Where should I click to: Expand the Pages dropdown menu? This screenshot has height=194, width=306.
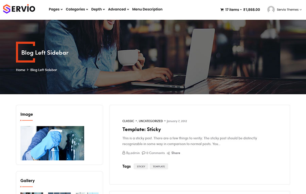click(x=55, y=10)
